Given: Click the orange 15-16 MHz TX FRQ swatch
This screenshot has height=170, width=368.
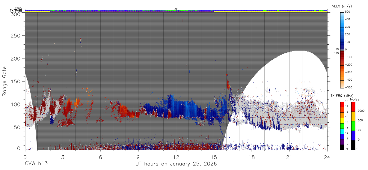Looking at the screenshot, I should 342,115.
